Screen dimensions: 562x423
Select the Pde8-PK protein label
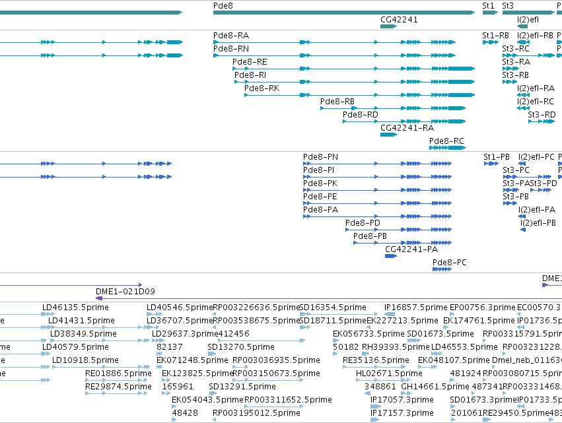[x=320, y=183]
